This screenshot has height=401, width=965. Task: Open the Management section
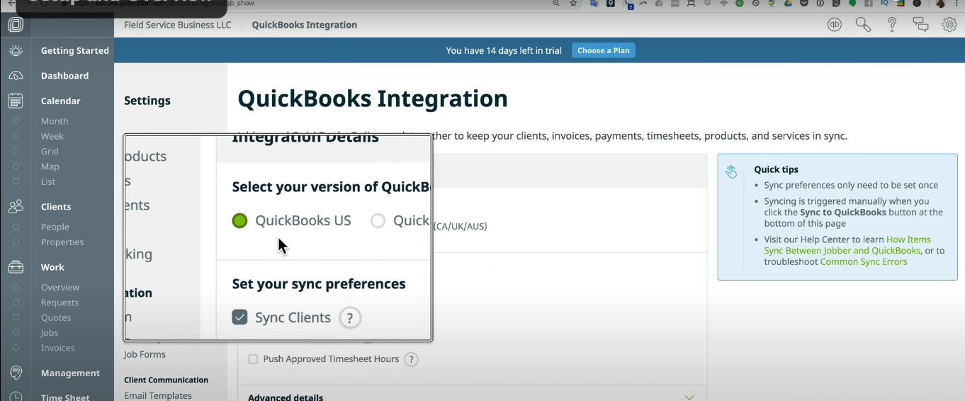70,373
